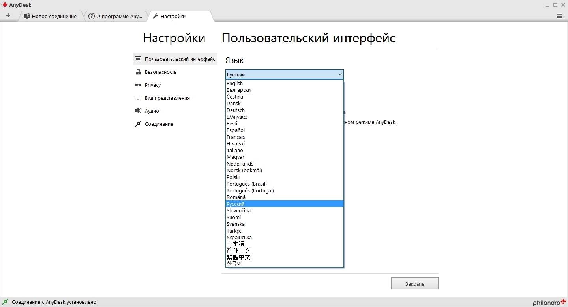Choose Polski from language list
This screenshot has height=307, width=568.
coord(285,177)
